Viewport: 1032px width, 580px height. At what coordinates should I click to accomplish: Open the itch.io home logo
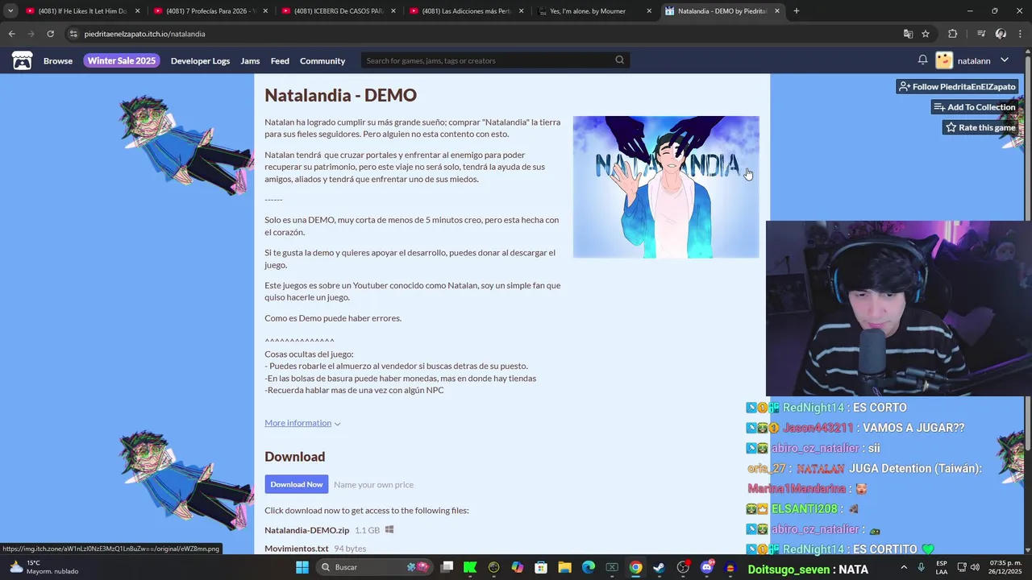pyautogui.click(x=23, y=60)
